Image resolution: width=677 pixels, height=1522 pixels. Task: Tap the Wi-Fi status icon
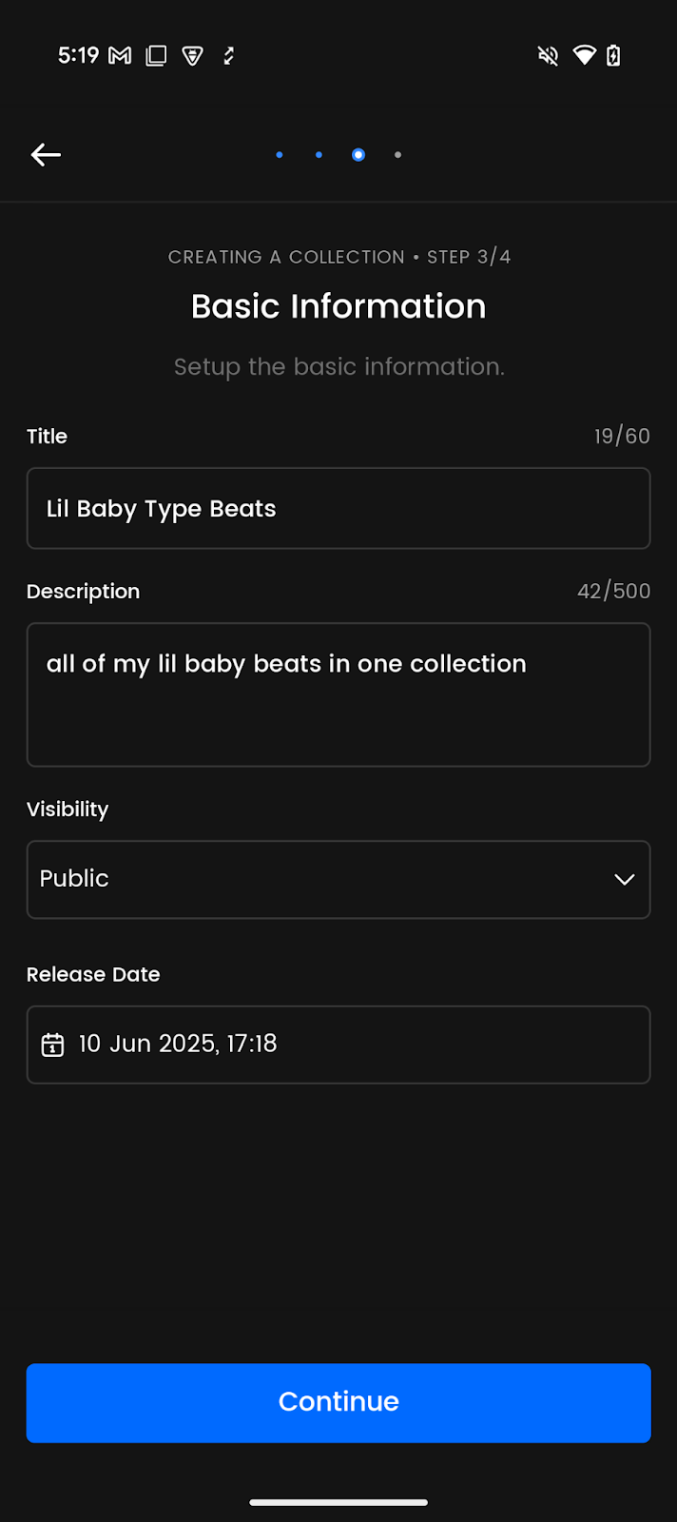584,56
